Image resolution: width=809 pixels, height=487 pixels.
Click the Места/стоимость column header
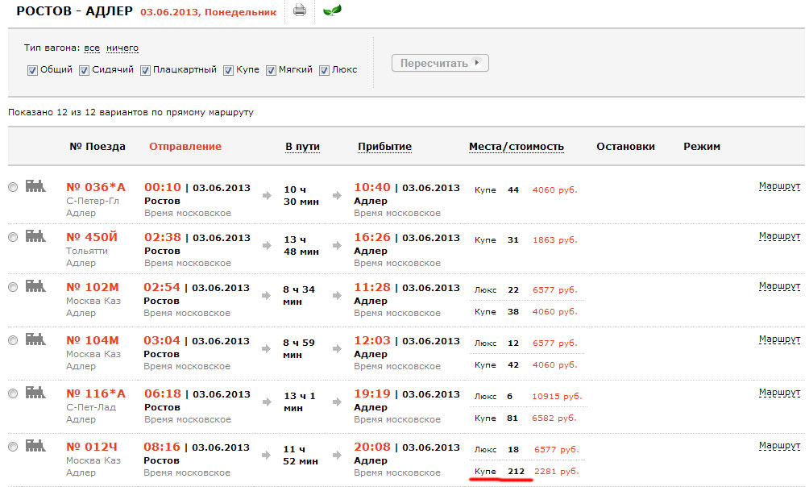coord(516,147)
